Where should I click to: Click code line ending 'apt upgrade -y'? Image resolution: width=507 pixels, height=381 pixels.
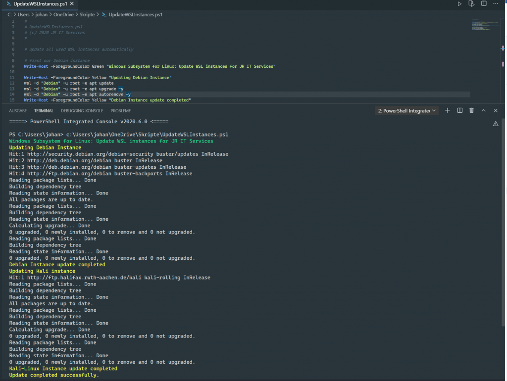(73, 89)
